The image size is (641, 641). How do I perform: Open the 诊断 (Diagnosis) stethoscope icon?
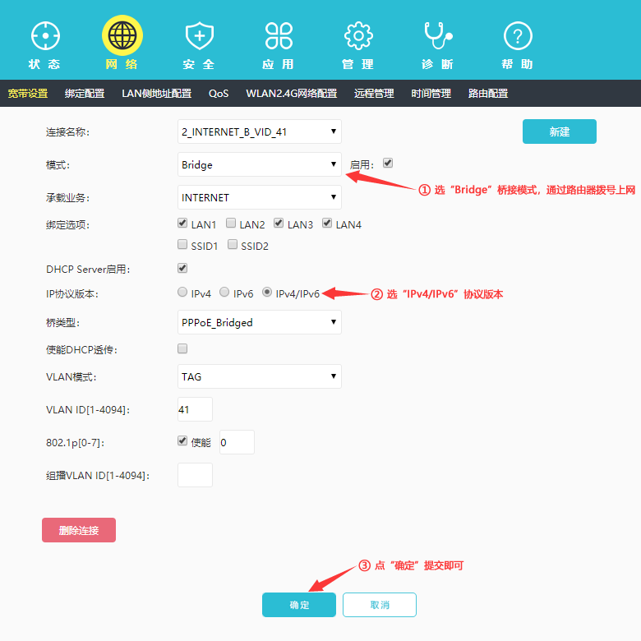438,36
